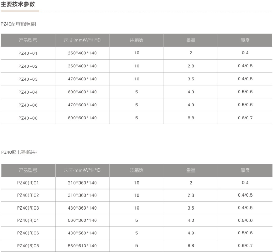273x252 pixels.
Task: Click 重量 header in the 暗装 table
Action: (x=191, y=170)
